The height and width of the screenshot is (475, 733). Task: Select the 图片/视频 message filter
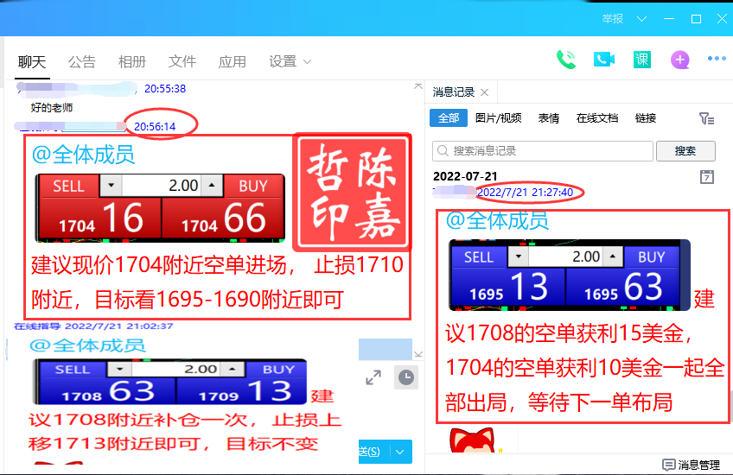[x=499, y=118]
